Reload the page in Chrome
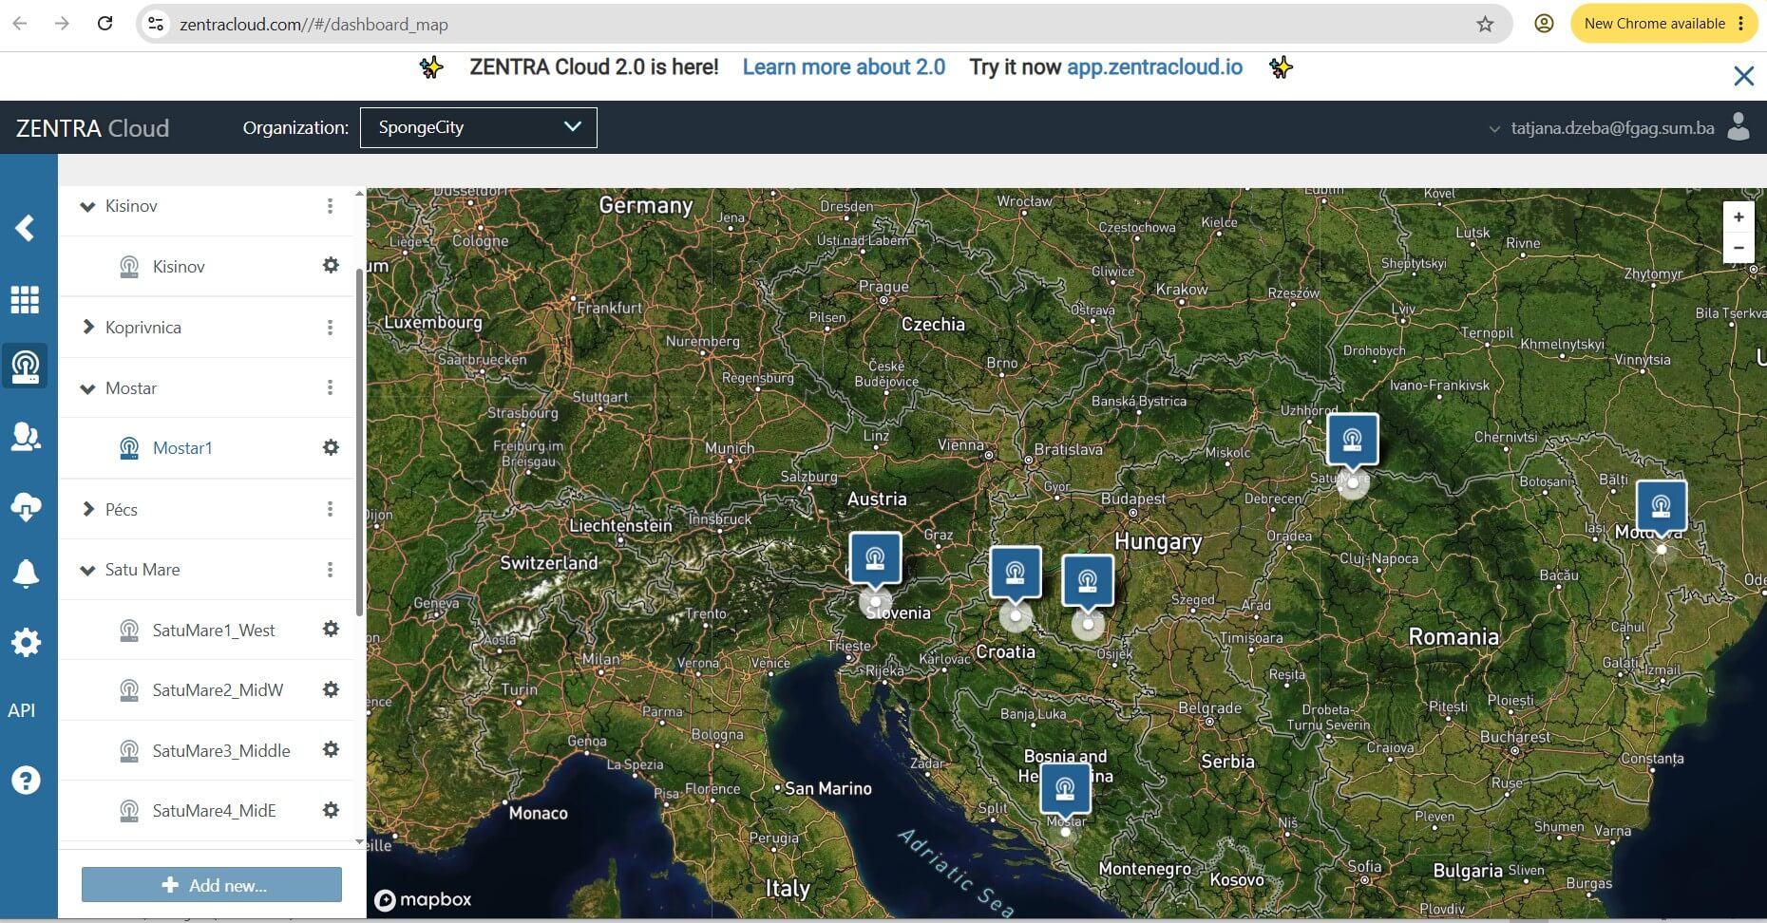 point(105,24)
